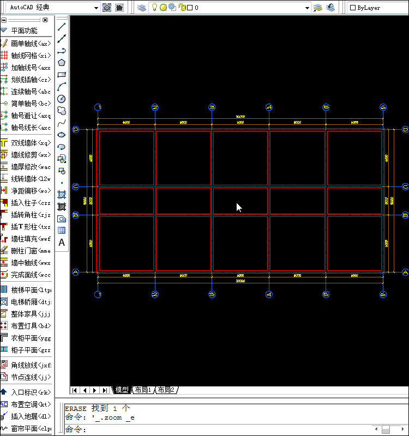
Task: Go to last layout tab arrow
Action: click(105, 390)
